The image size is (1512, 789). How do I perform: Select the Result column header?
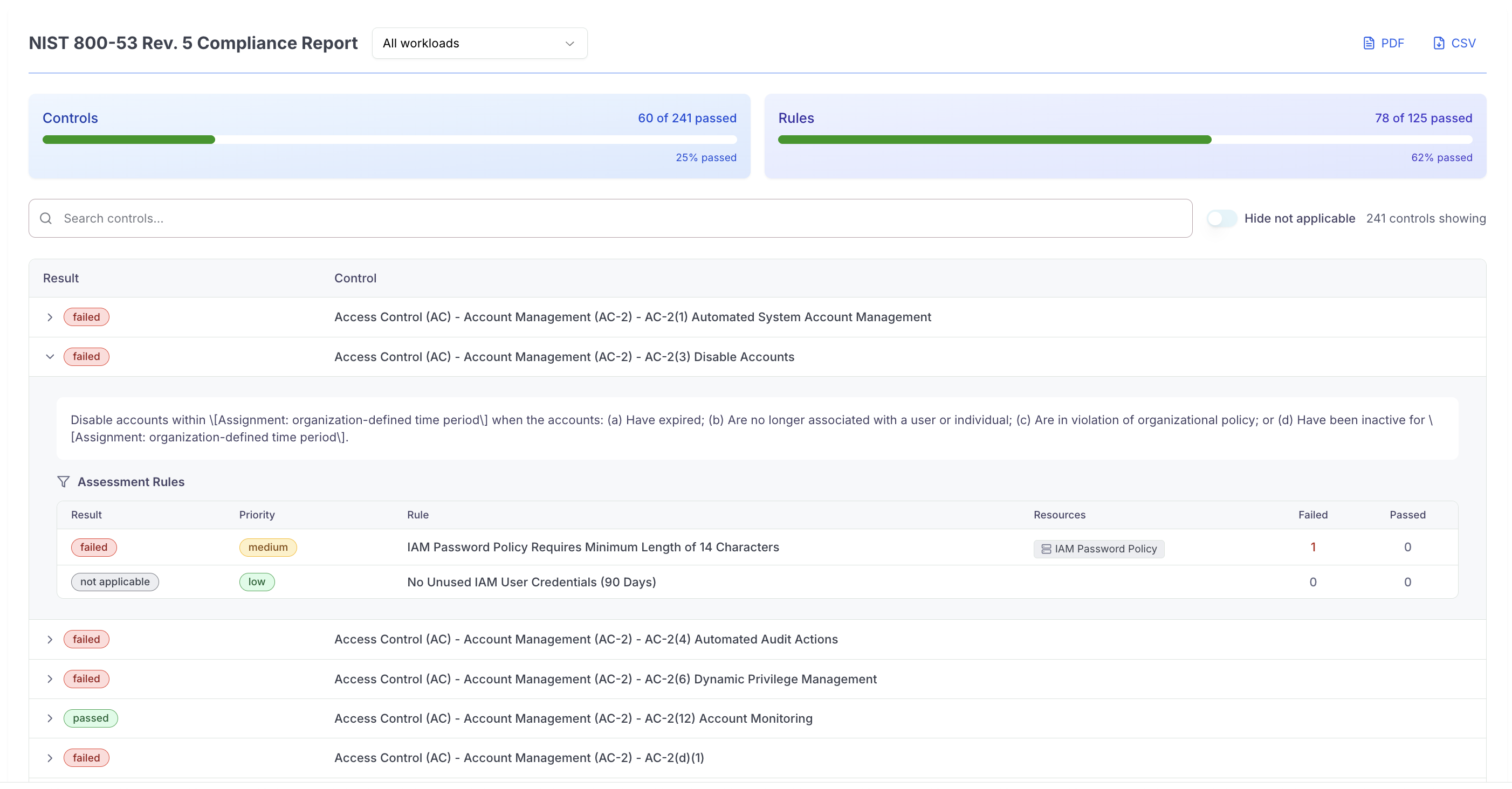(60, 278)
